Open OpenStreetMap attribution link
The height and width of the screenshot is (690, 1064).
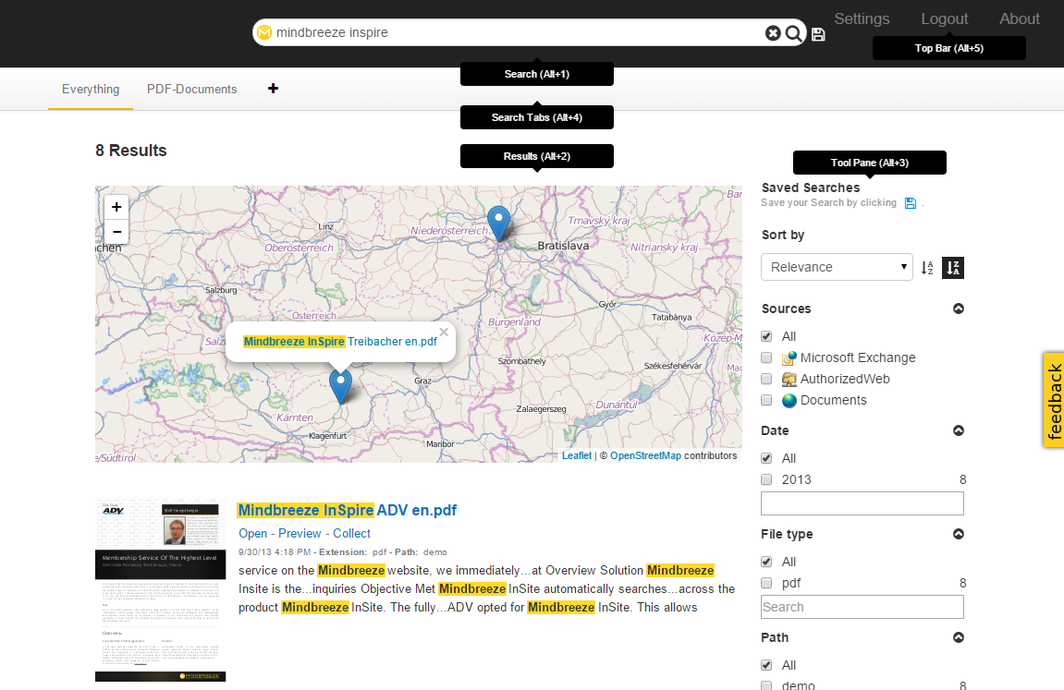645,455
